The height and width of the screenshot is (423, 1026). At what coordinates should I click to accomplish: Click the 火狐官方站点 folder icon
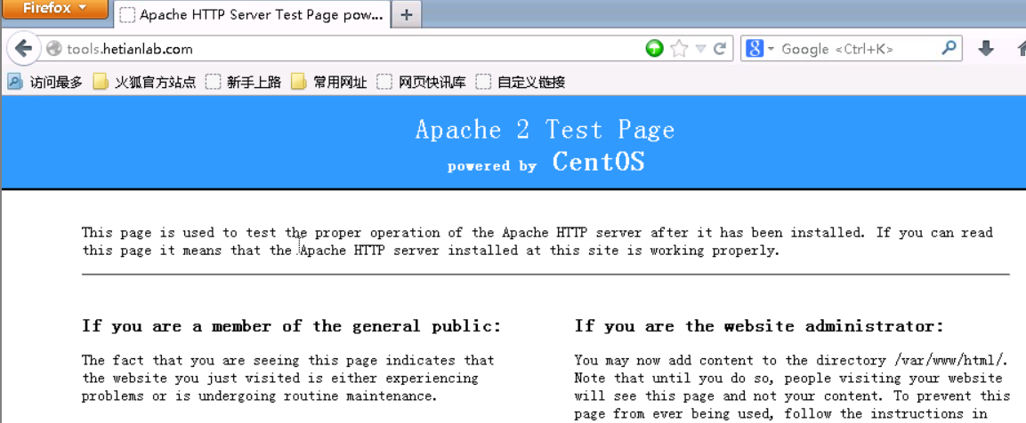[101, 83]
